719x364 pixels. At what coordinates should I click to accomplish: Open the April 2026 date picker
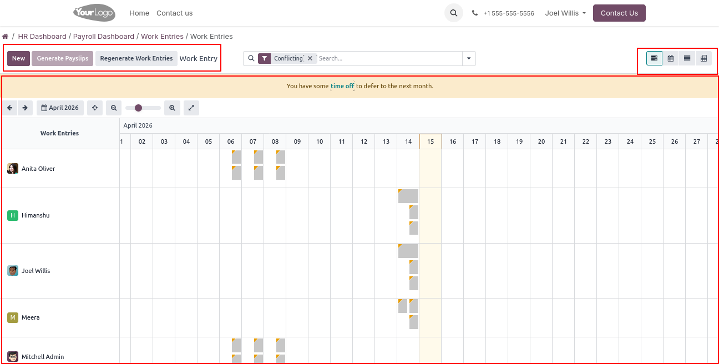click(x=60, y=108)
